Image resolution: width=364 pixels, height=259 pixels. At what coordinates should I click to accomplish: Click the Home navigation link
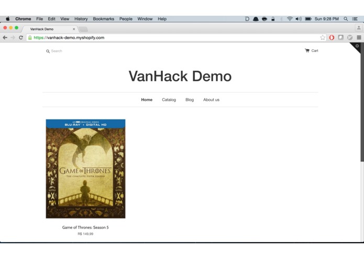coord(147,100)
